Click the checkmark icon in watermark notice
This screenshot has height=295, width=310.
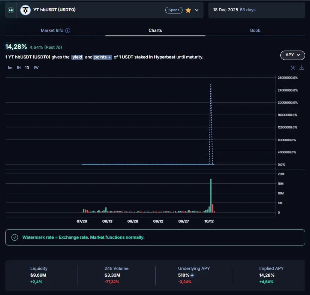[15, 237]
